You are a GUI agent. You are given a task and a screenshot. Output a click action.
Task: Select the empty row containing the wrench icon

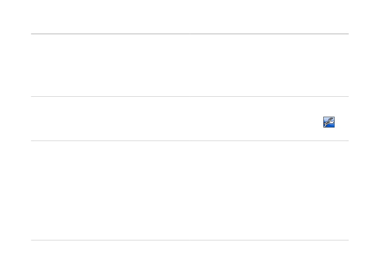[x=190, y=119]
